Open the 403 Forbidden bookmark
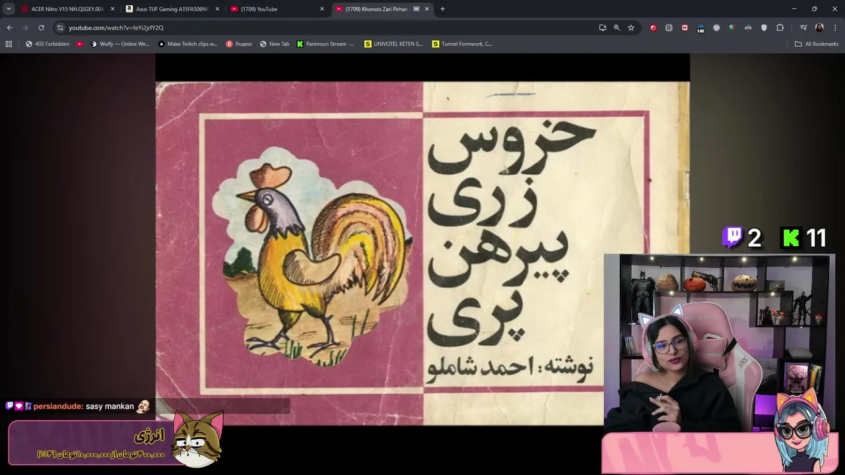 (x=48, y=44)
